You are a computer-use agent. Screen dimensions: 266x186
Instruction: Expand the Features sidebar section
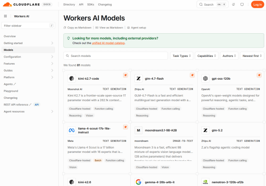pos(52,64)
